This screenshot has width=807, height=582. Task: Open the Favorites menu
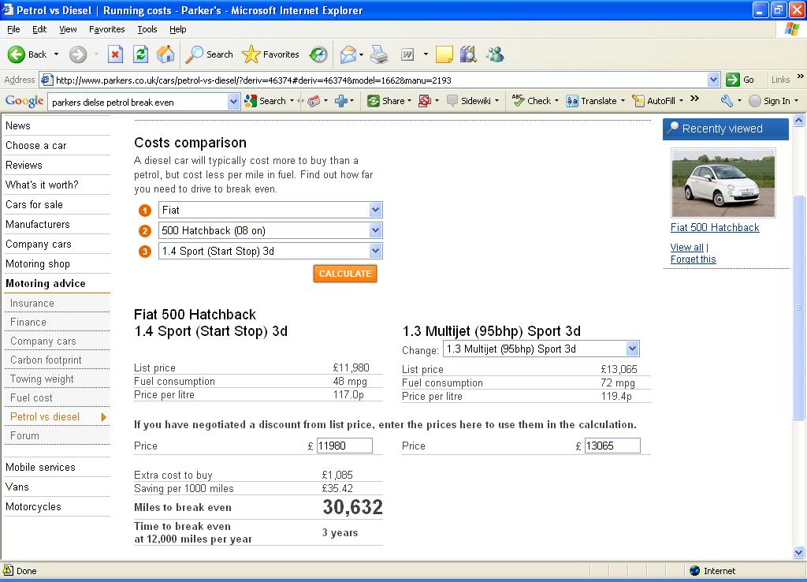coord(106,29)
